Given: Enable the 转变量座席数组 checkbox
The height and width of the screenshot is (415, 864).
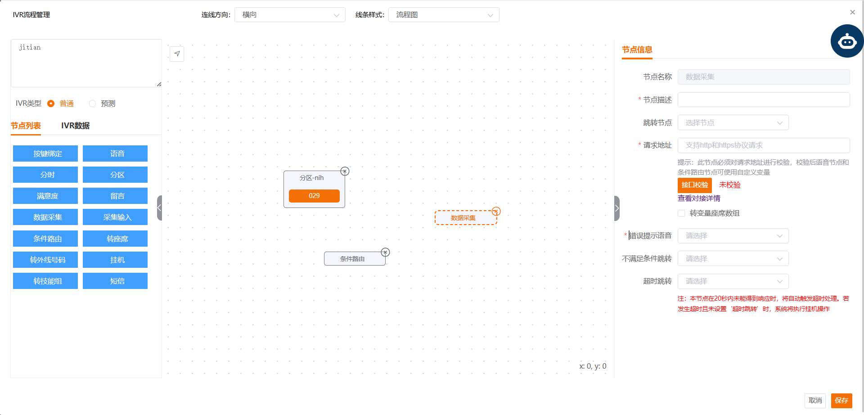Looking at the screenshot, I should (x=681, y=213).
